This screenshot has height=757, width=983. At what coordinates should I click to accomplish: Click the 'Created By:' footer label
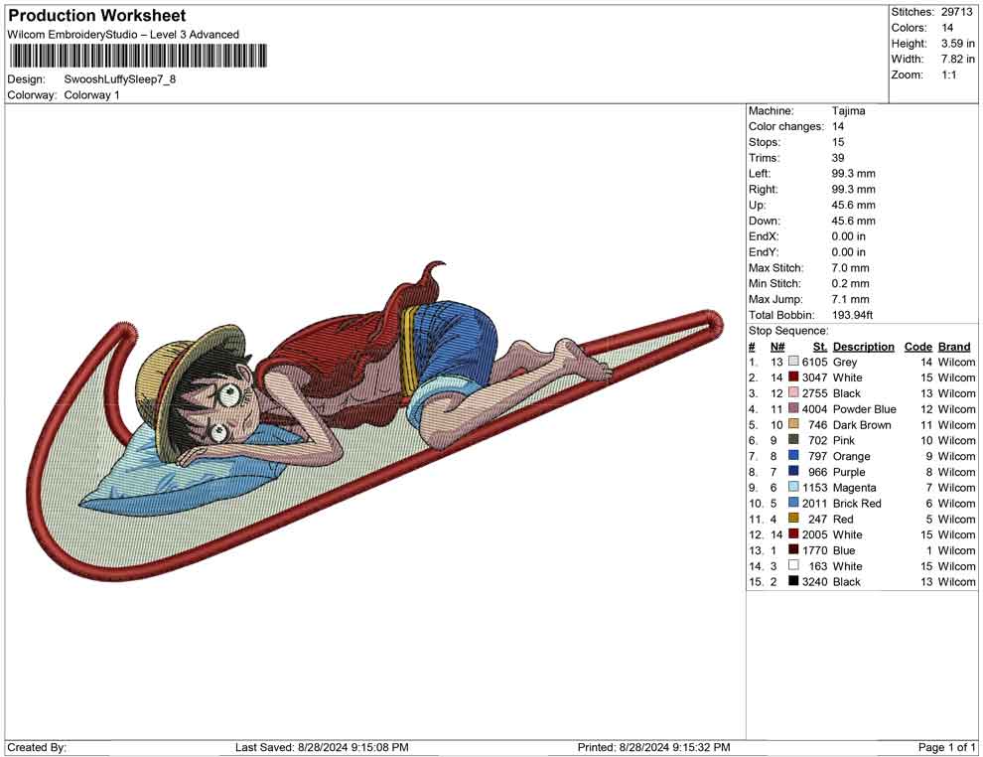[37, 747]
